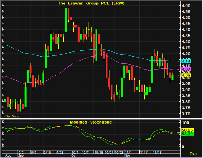The height and width of the screenshot is (158, 203).
Task: Select the yellow 58.95 stochastic value tag
Action: [x=187, y=130]
